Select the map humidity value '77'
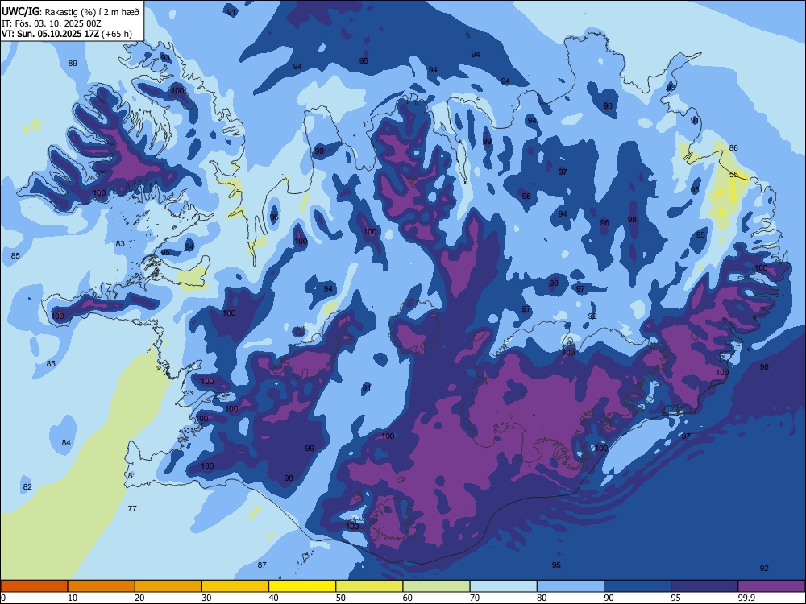This screenshot has height=604, width=806. pos(132,508)
